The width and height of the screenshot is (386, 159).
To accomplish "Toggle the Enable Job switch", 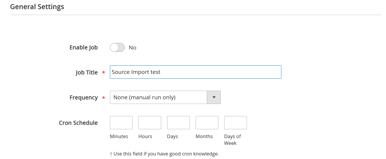I will coord(117,47).
